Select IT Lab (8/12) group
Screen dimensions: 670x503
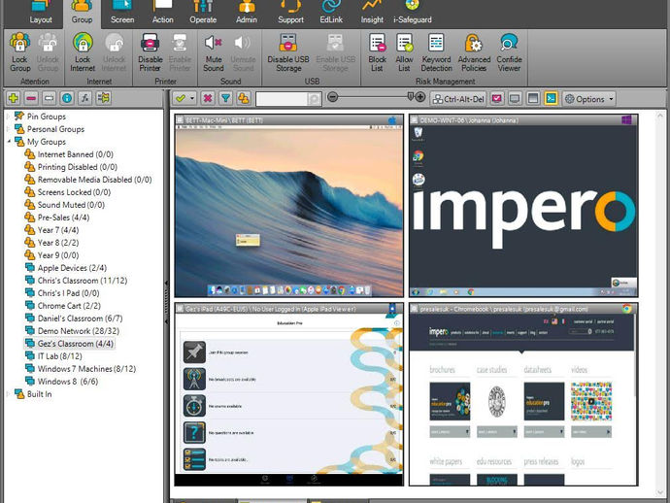coord(59,356)
